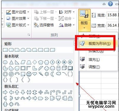Image resolution: width=119 pixels, height=111 pixels.
Task: Collapse the ribbon with caret icon
Action: point(104,4)
